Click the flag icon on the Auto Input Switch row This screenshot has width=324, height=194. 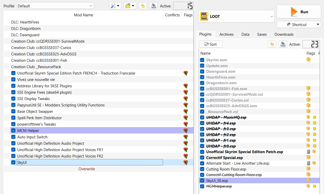186,137
